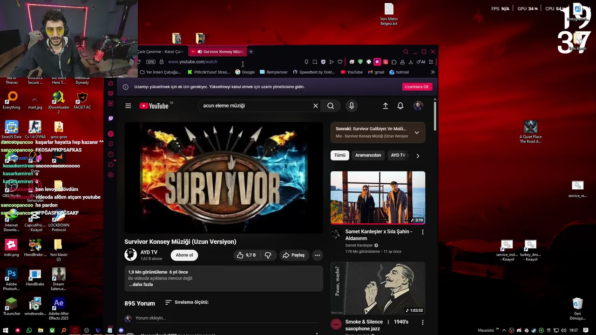Image resolution: width=596 pixels, height=335 pixels.
Task: Open the Remplanner bookmark
Action: (274, 72)
